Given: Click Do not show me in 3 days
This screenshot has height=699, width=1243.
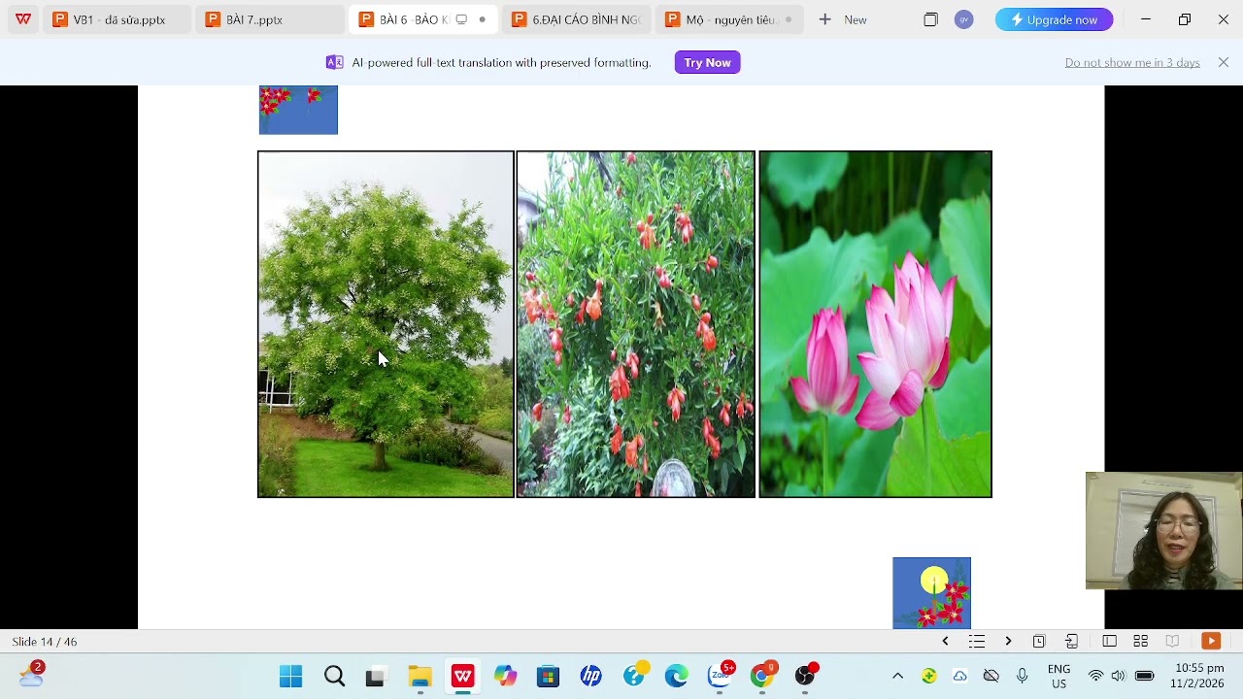Looking at the screenshot, I should click(1132, 62).
